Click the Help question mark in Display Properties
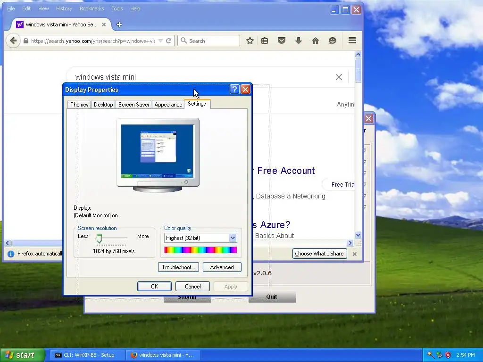Image resolution: width=483 pixels, height=362 pixels. coord(234,89)
